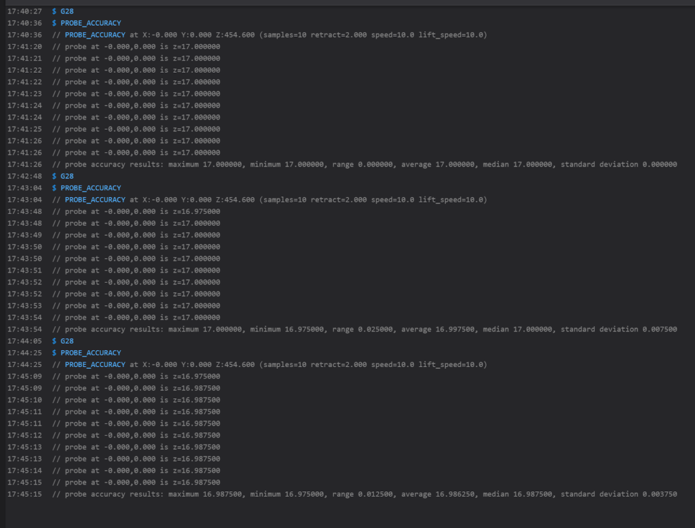The image size is (695, 528).
Task: Click the z=16.975000 reading at 17:45:09
Action: pyautogui.click(x=196, y=376)
